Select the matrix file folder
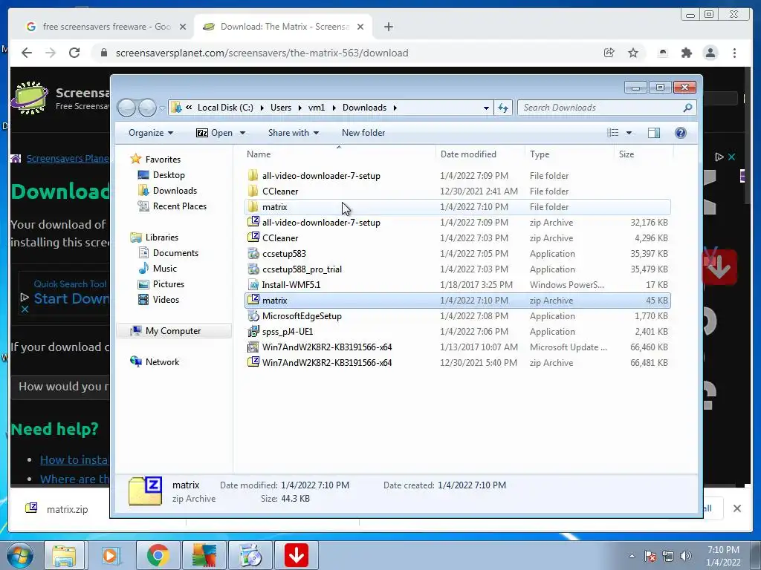Image resolution: width=761 pixels, height=570 pixels. 458,207
